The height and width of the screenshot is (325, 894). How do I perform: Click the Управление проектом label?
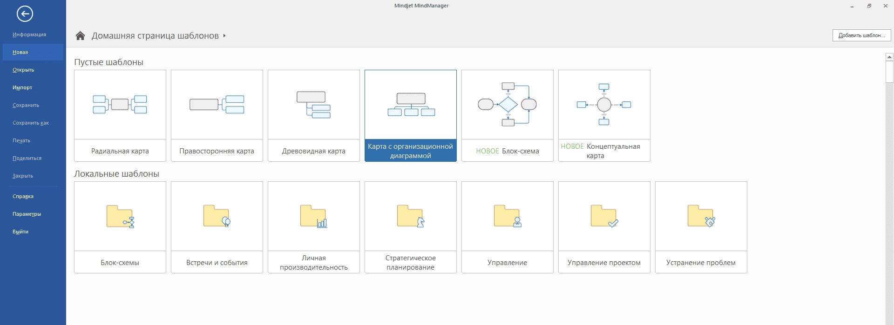(x=604, y=263)
